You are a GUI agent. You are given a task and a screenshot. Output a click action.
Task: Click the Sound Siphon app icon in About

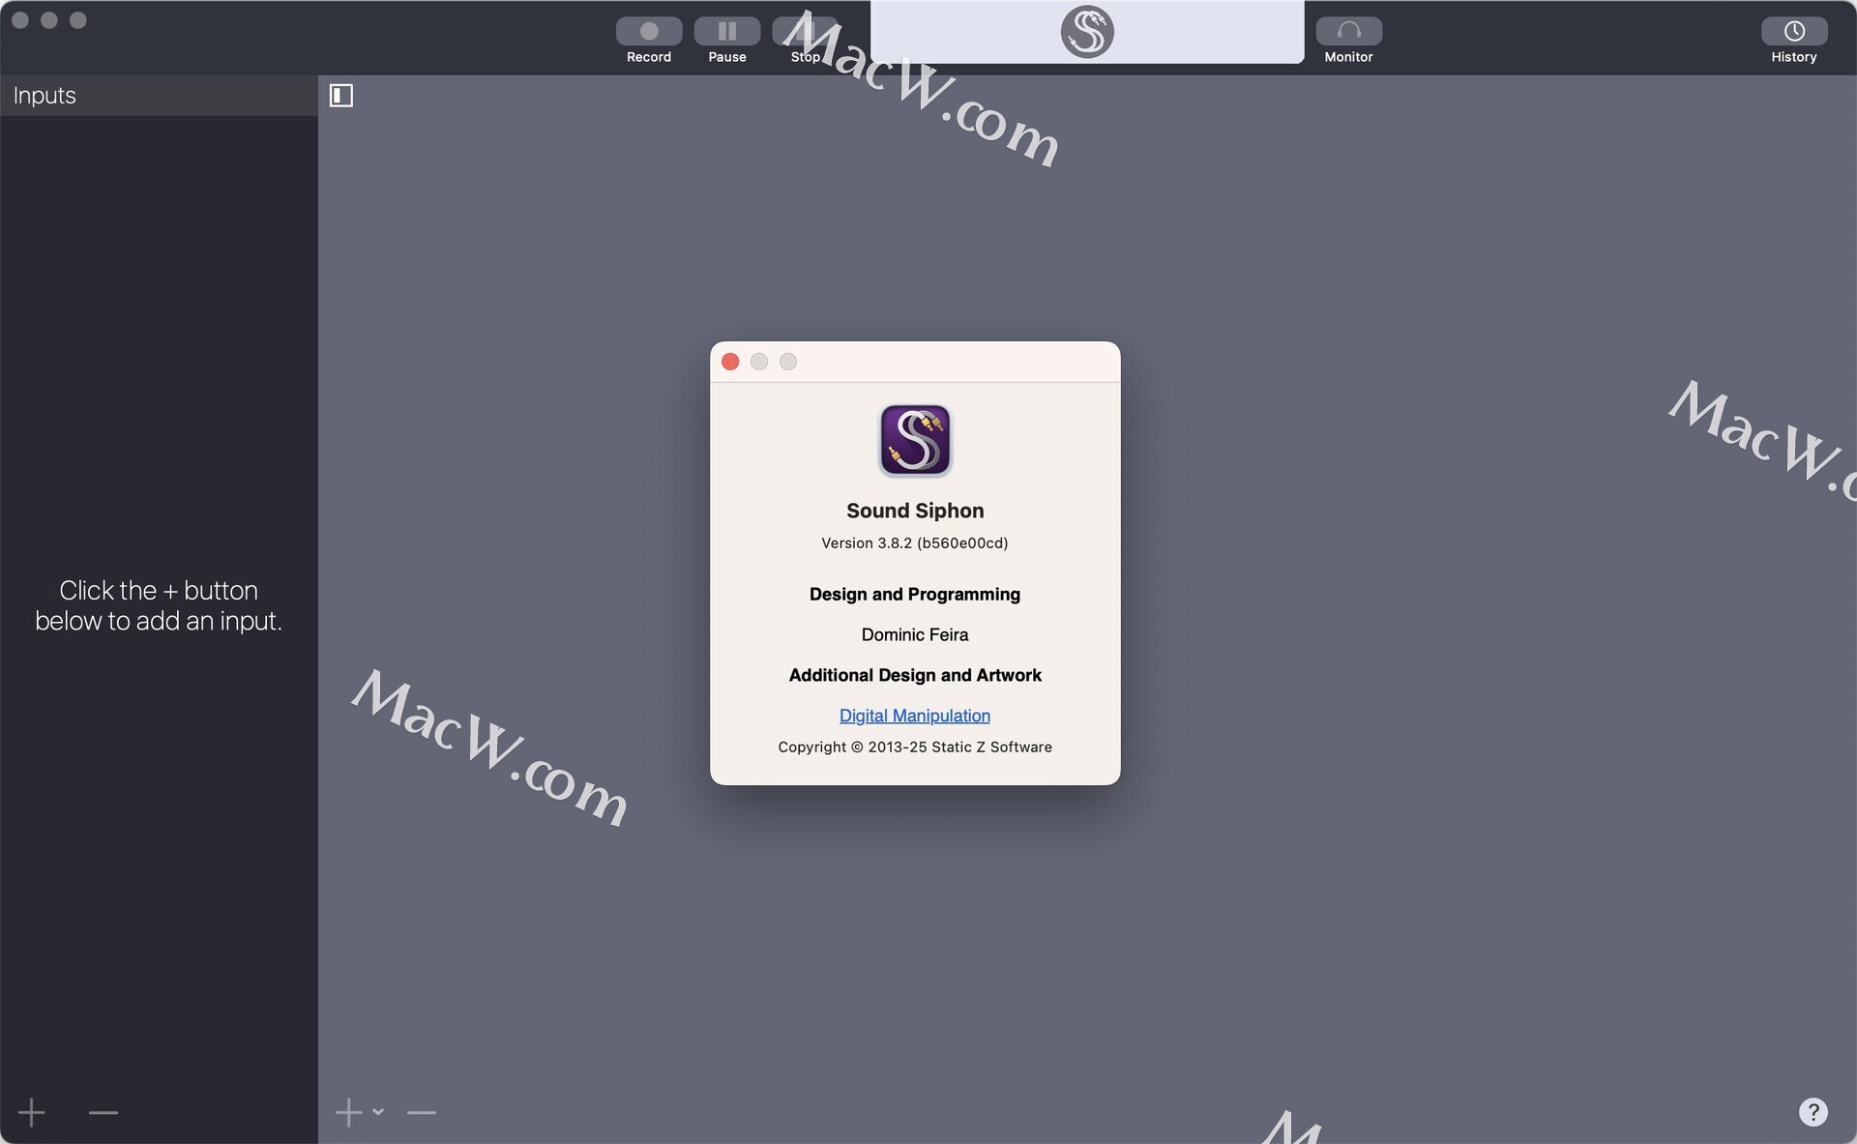(x=915, y=440)
